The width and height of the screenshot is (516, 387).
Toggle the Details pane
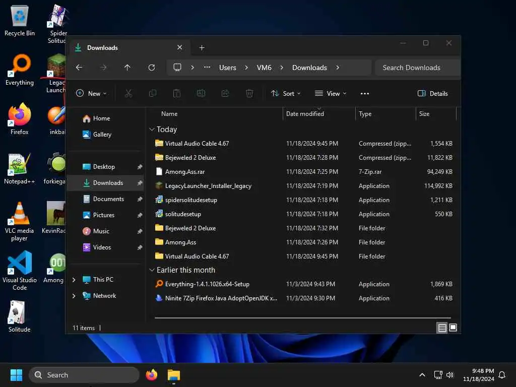point(432,93)
